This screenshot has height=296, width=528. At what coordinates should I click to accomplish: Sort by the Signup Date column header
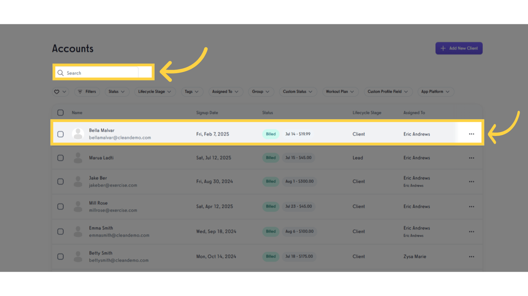click(207, 112)
